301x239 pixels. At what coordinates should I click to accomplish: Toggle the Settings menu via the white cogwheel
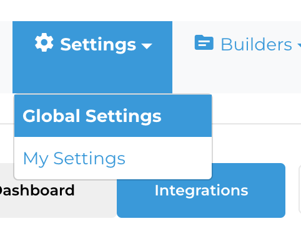click(x=44, y=42)
